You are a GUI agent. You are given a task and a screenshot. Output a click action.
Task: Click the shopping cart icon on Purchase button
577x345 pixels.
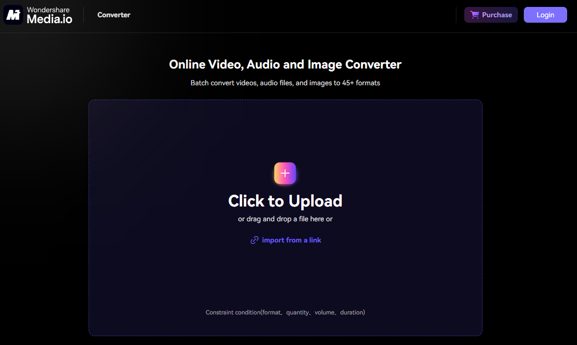coord(475,15)
